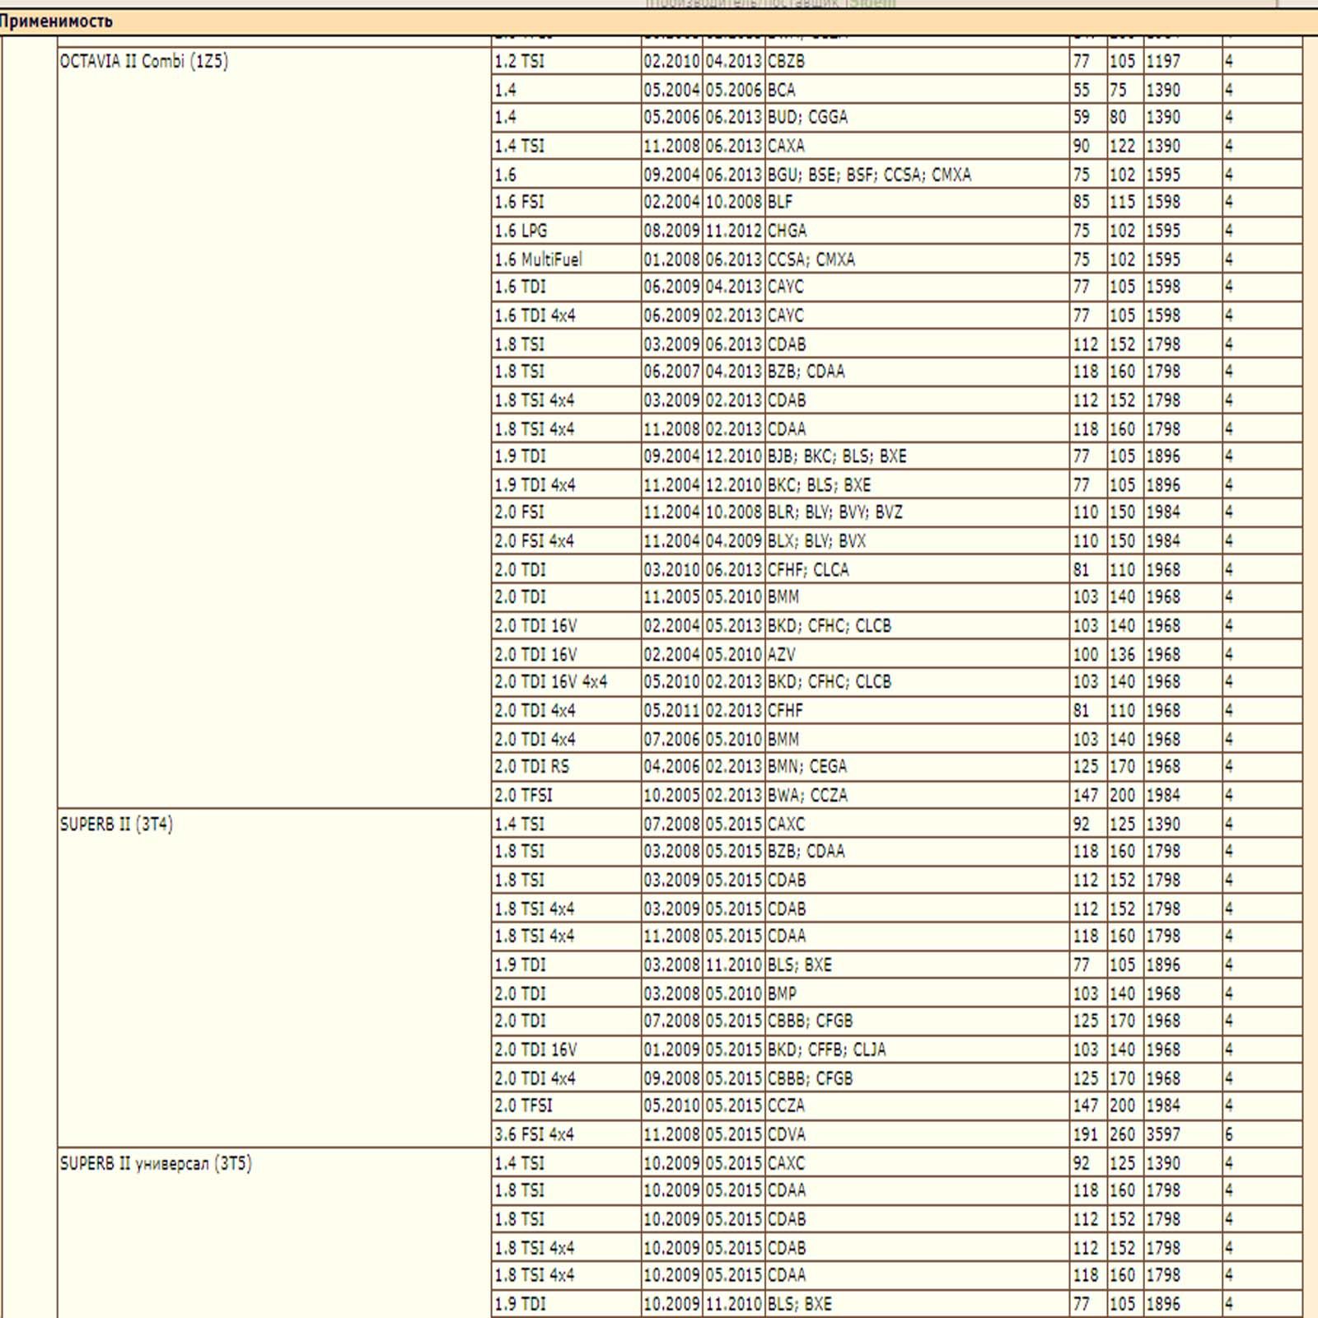
Task: Select the SUPERB II универсал (3T5) model cell
Action: coord(274,1233)
